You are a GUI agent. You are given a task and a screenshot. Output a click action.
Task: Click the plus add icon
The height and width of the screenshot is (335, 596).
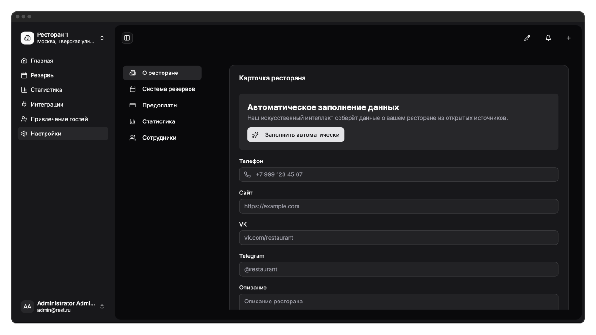coord(569,38)
